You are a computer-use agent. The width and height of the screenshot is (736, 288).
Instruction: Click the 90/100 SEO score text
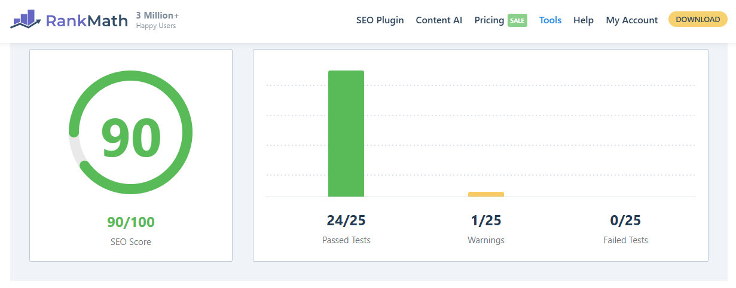tap(131, 222)
